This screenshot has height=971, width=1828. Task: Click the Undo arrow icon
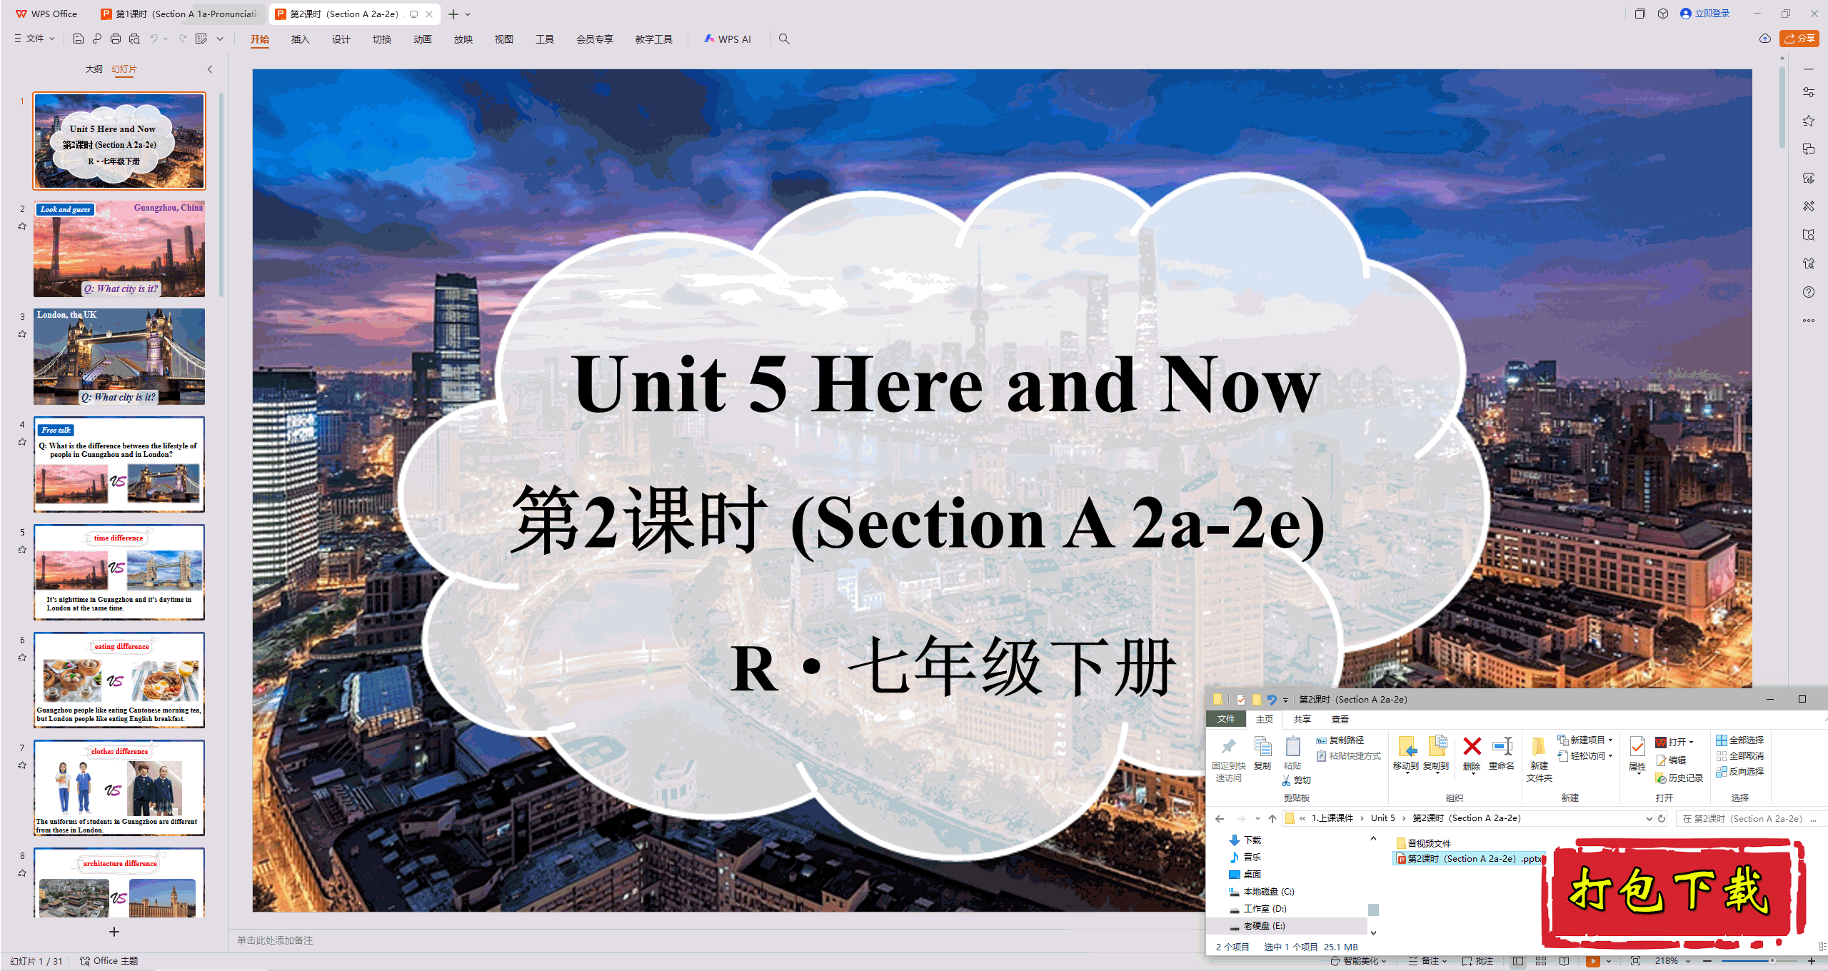[x=154, y=39]
